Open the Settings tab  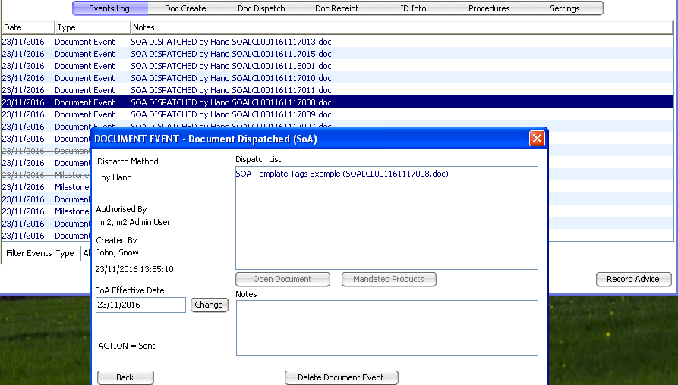pos(564,8)
